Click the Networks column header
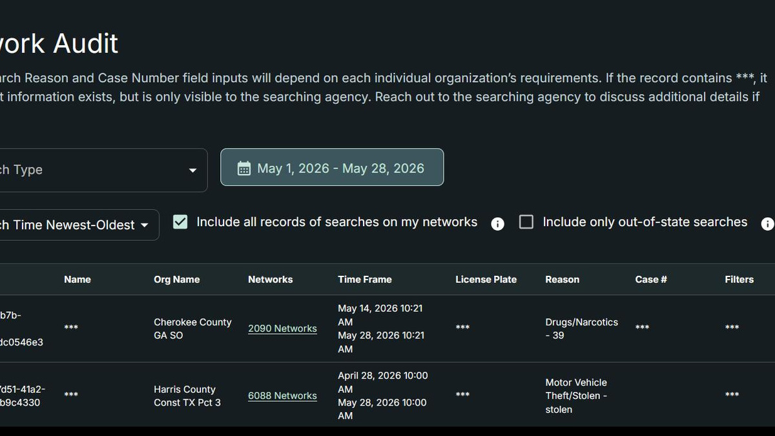Screen dimensions: 775x436 (x=271, y=280)
